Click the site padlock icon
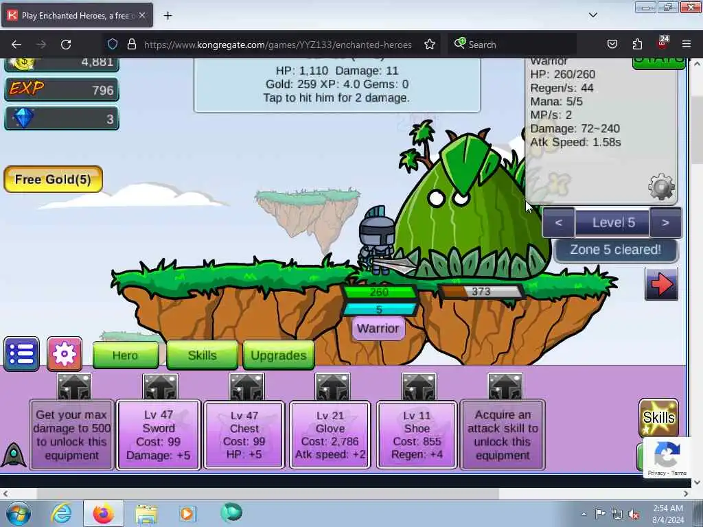The height and width of the screenshot is (527, 703). [x=131, y=44]
